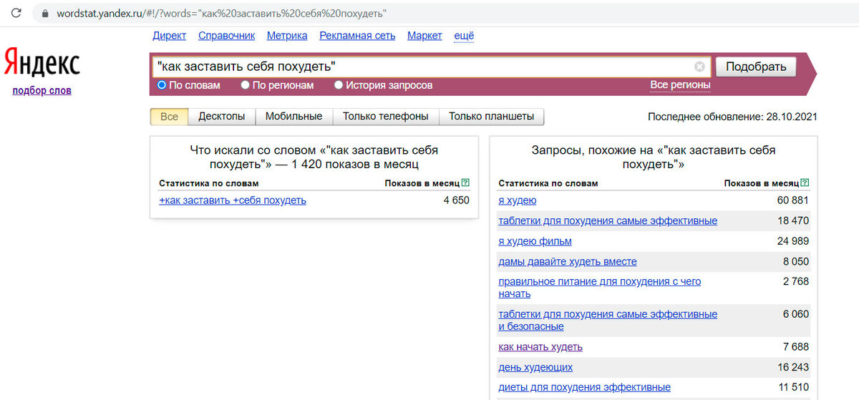Open the 'как начать худеть' query link

click(x=540, y=347)
